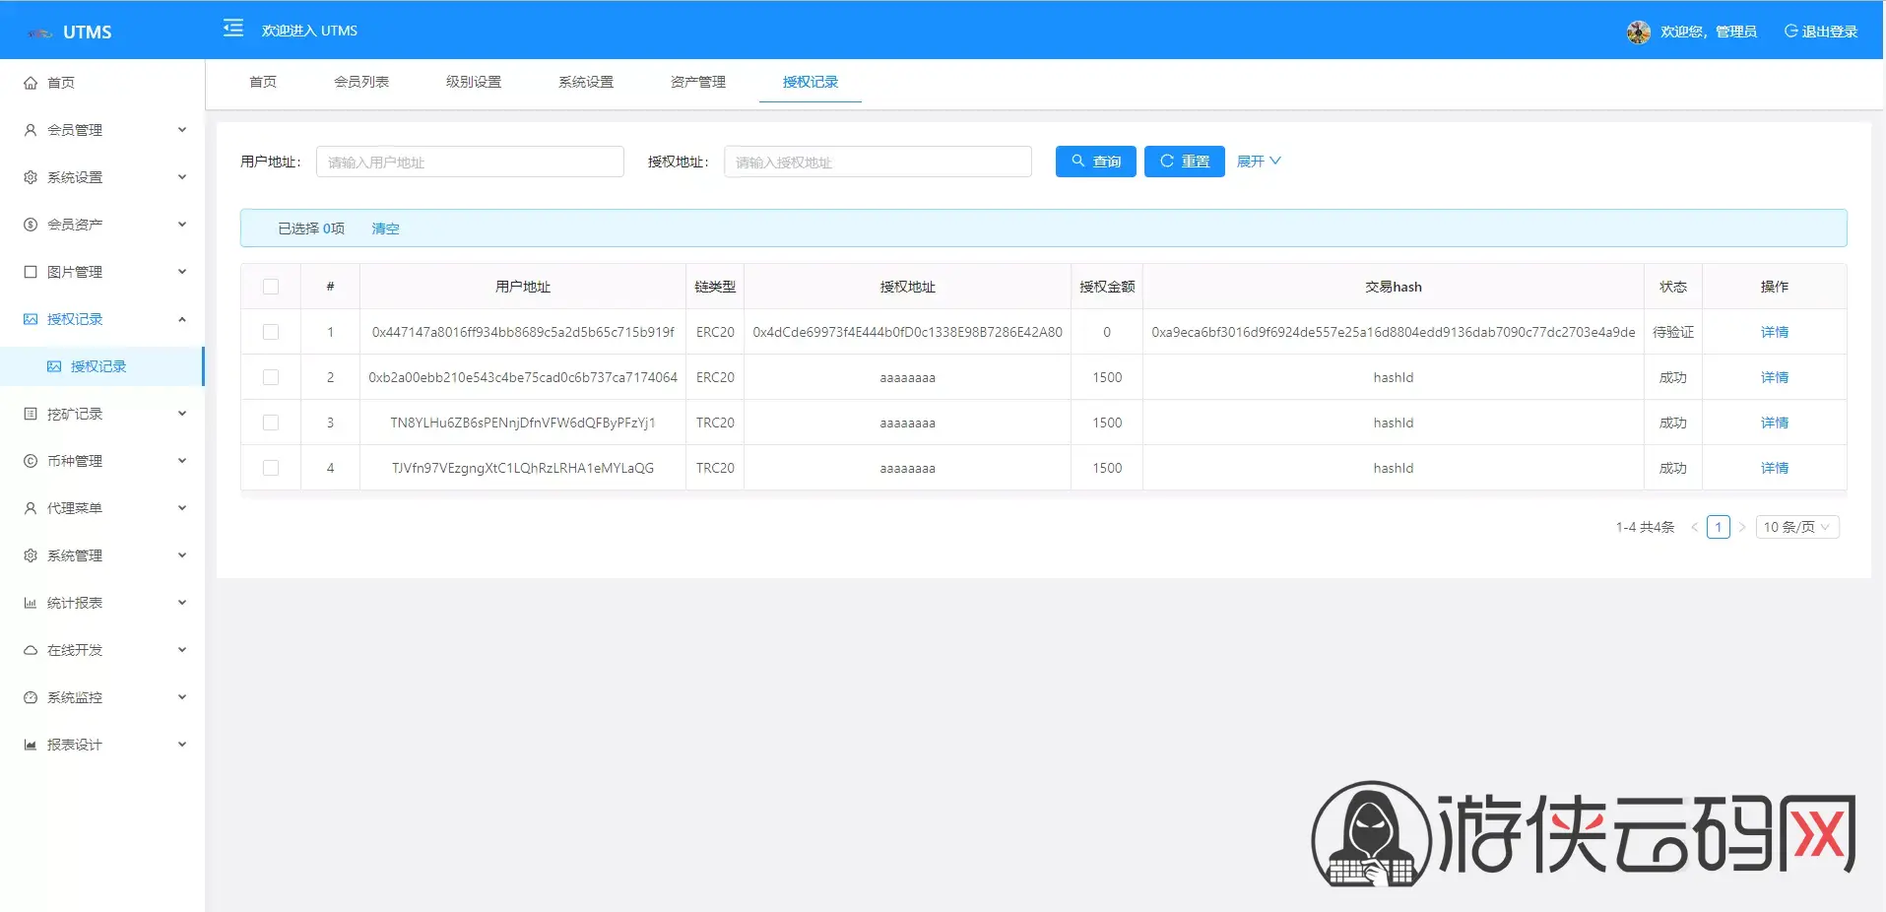Expand the 展开 search options
Image resolution: width=1886 pixels, height=912 pixels.
coord(1259,162)
